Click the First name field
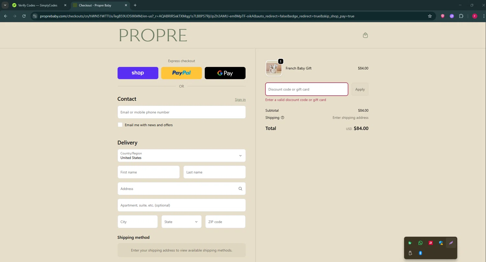Viewport: 486px width, 262px height. click(148, 172)
